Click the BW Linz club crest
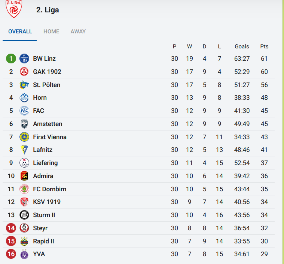Image resolution: width=284 pixels, height=264 pixels. (24, 58)
